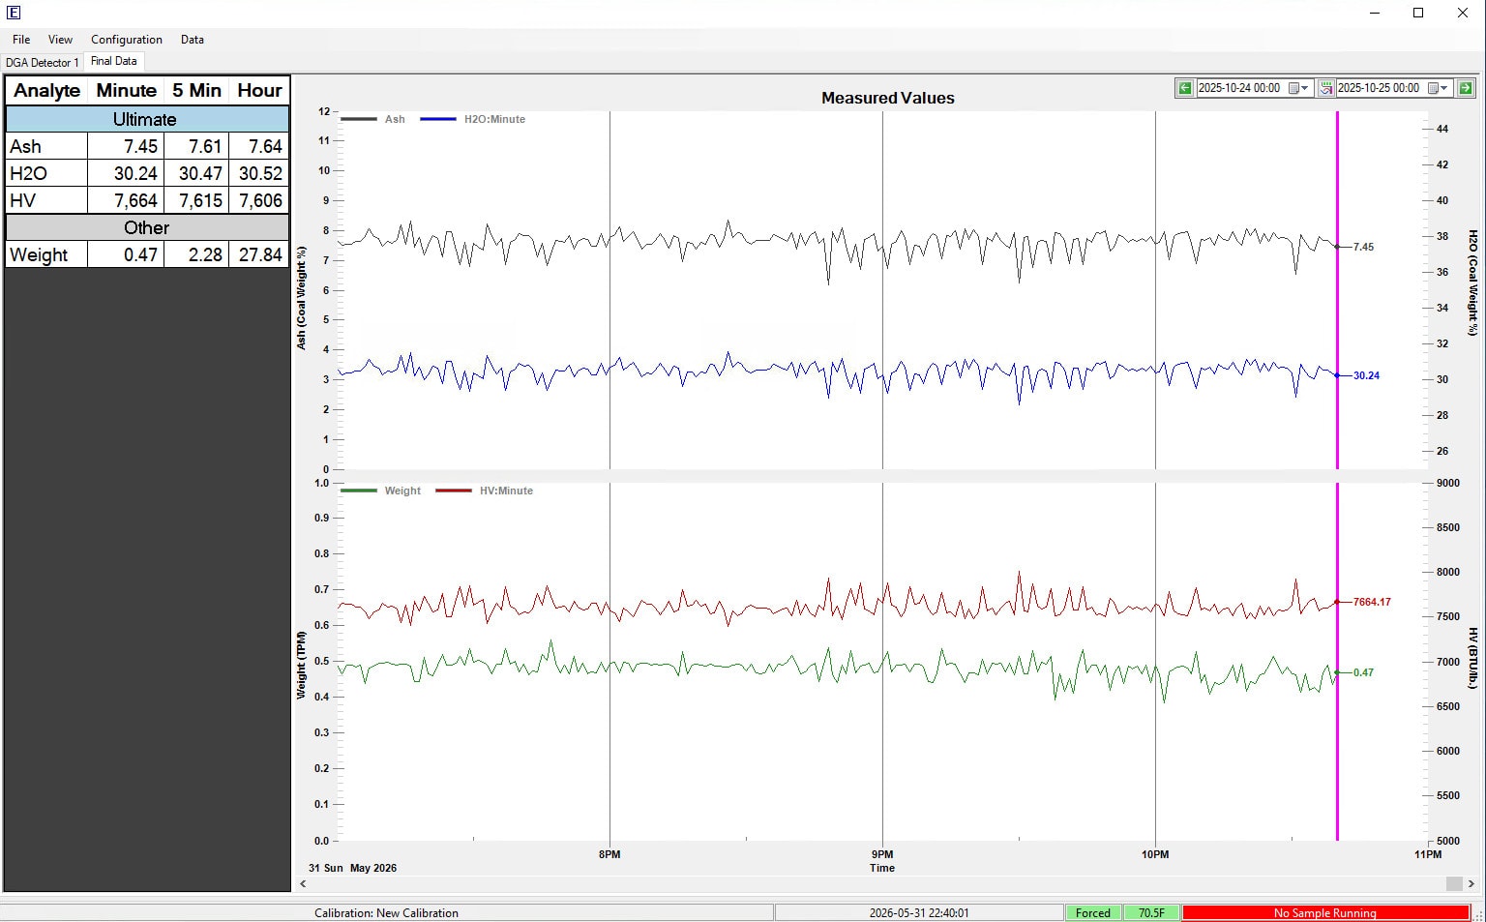Click the H2O hour value 30.52

tap(259, 173)
